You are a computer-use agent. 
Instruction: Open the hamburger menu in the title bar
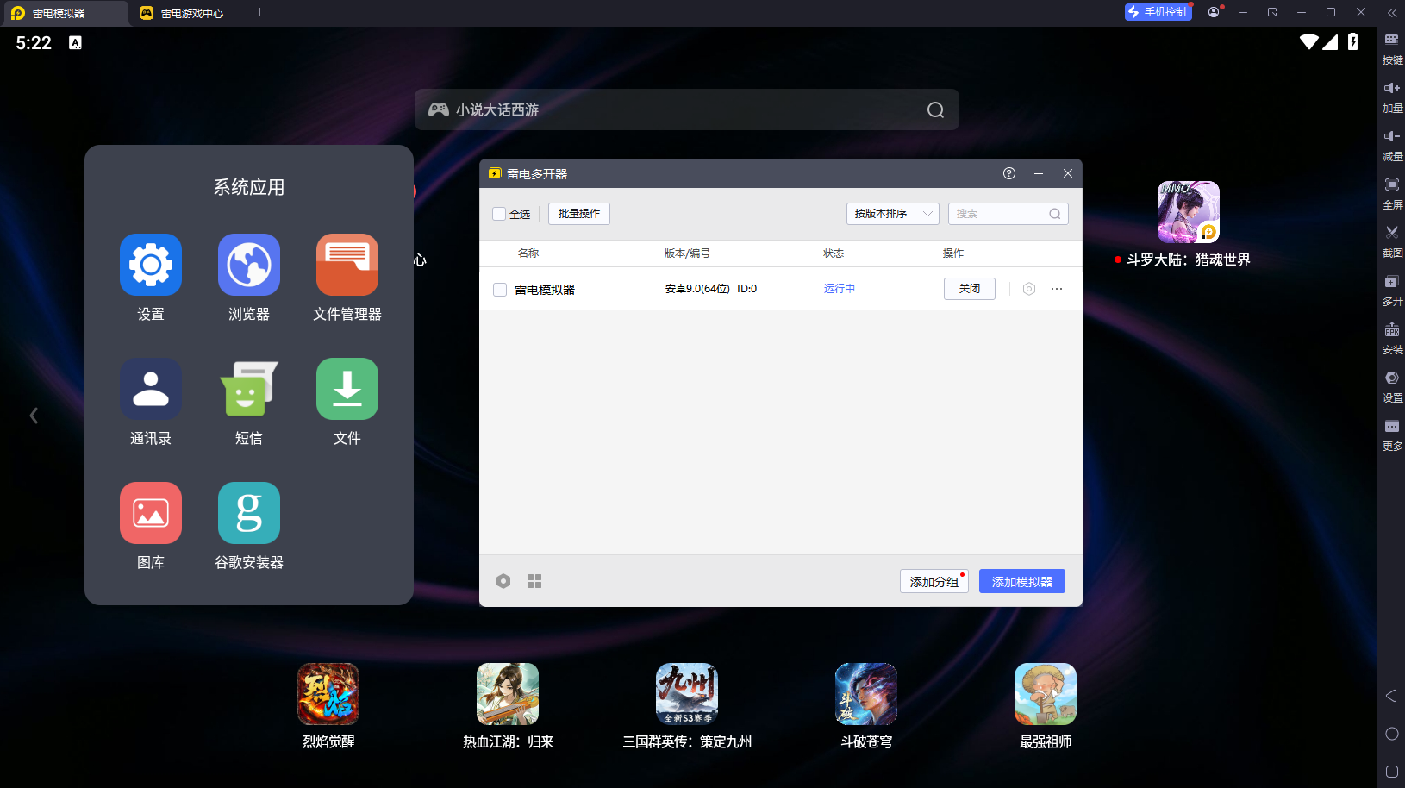click(x=1243, y=12)
